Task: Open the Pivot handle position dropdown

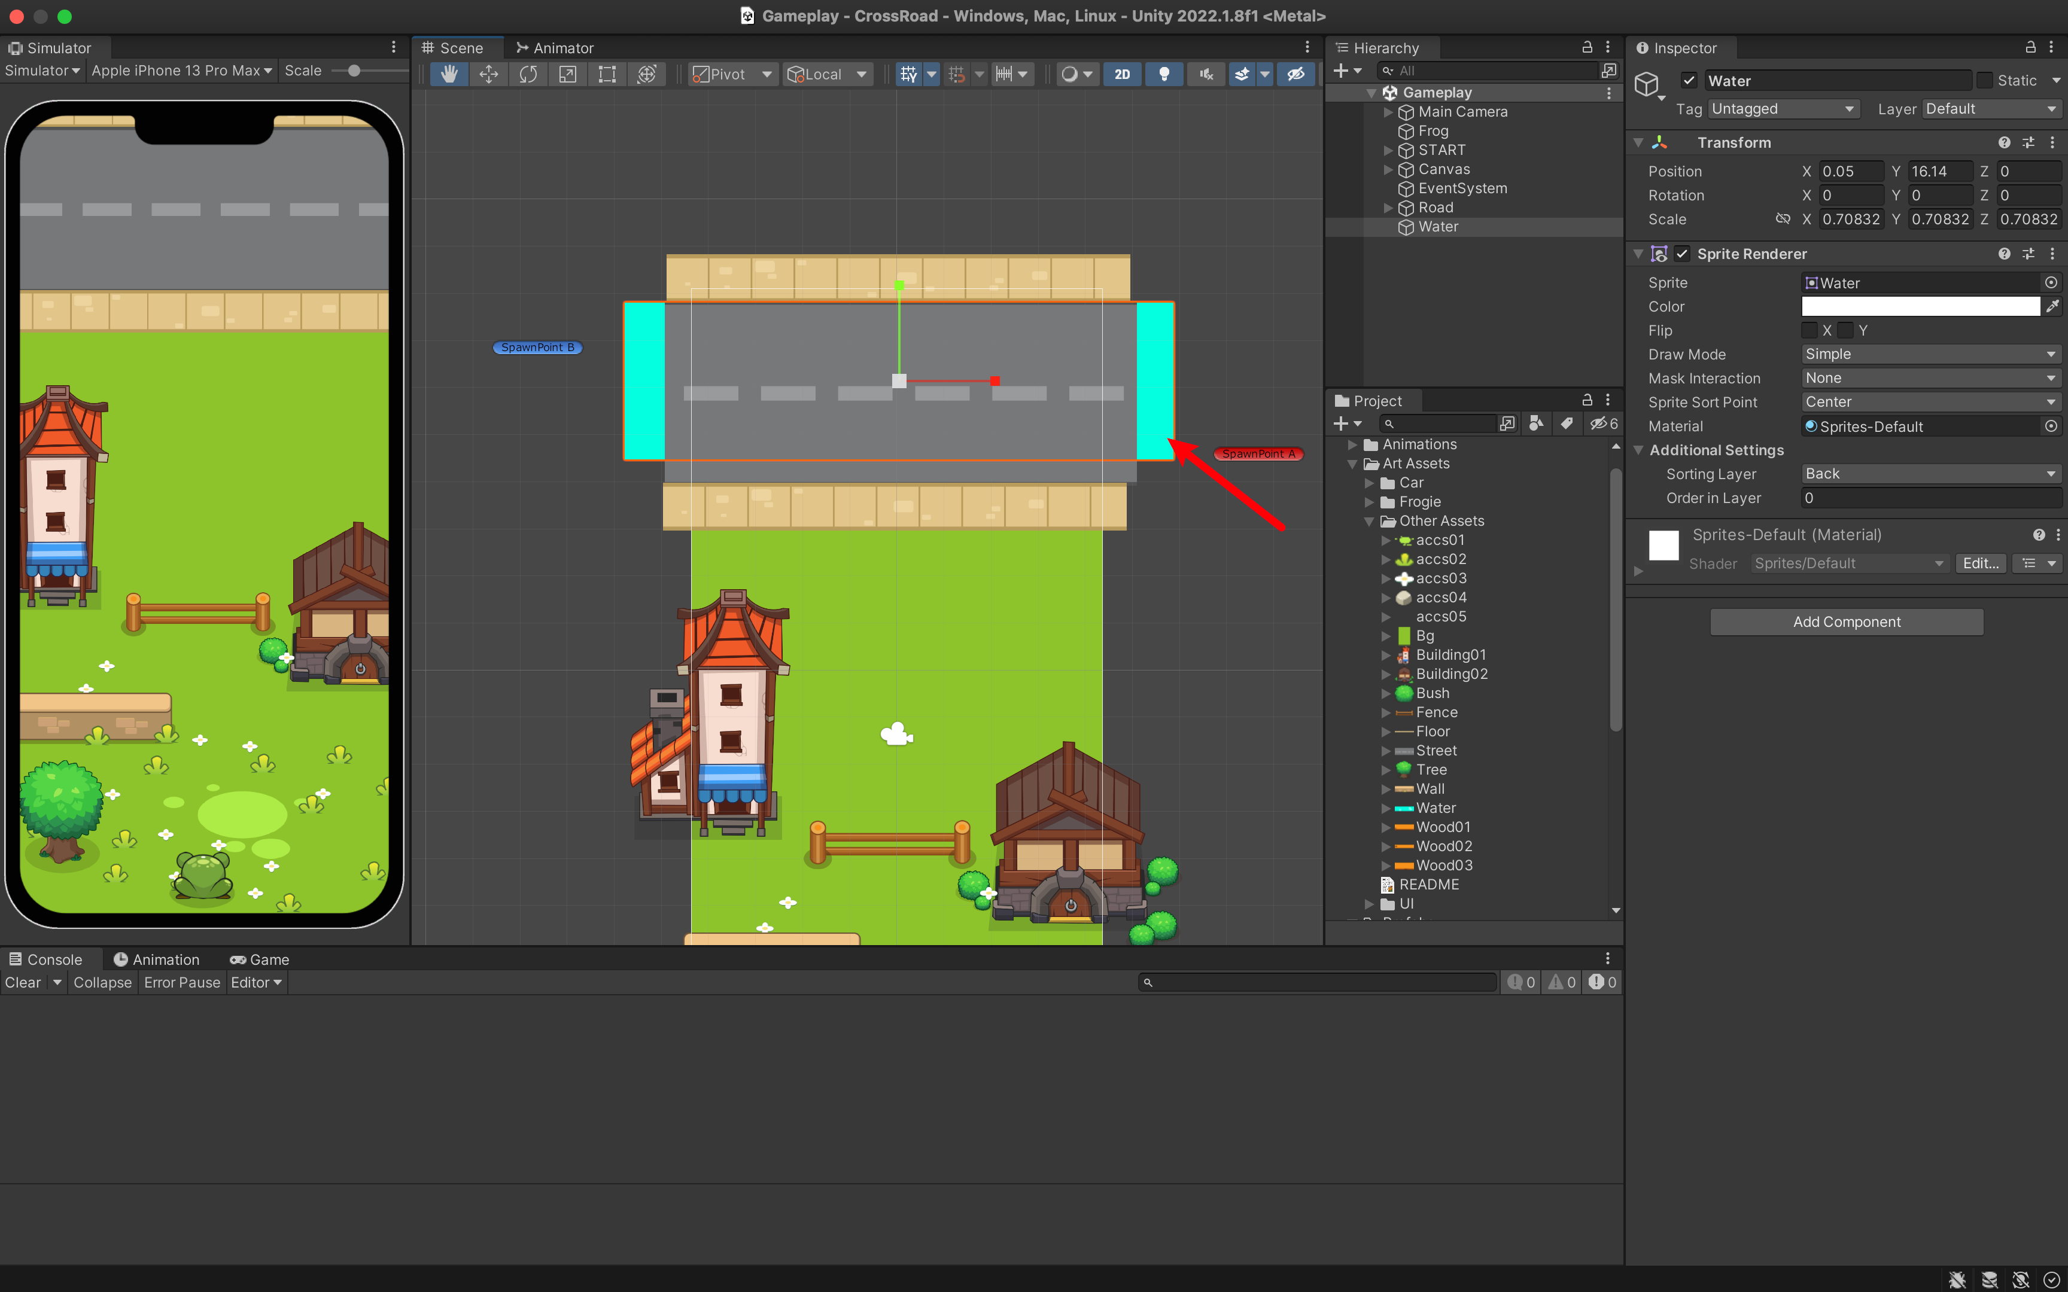Action: click(x=732, y=74)
